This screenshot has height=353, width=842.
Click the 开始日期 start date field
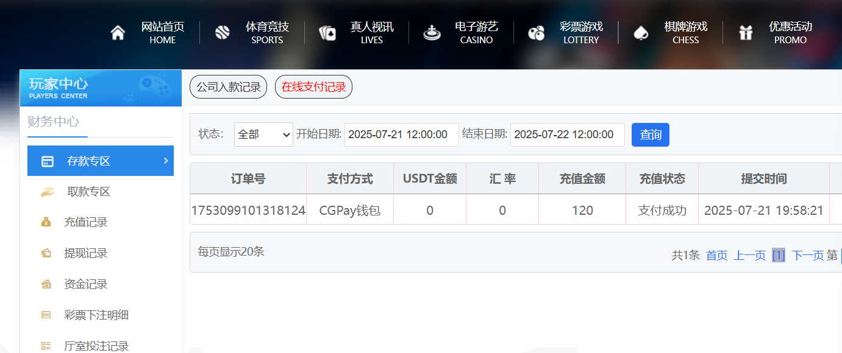pyautogui.click(x=401, y=135)
